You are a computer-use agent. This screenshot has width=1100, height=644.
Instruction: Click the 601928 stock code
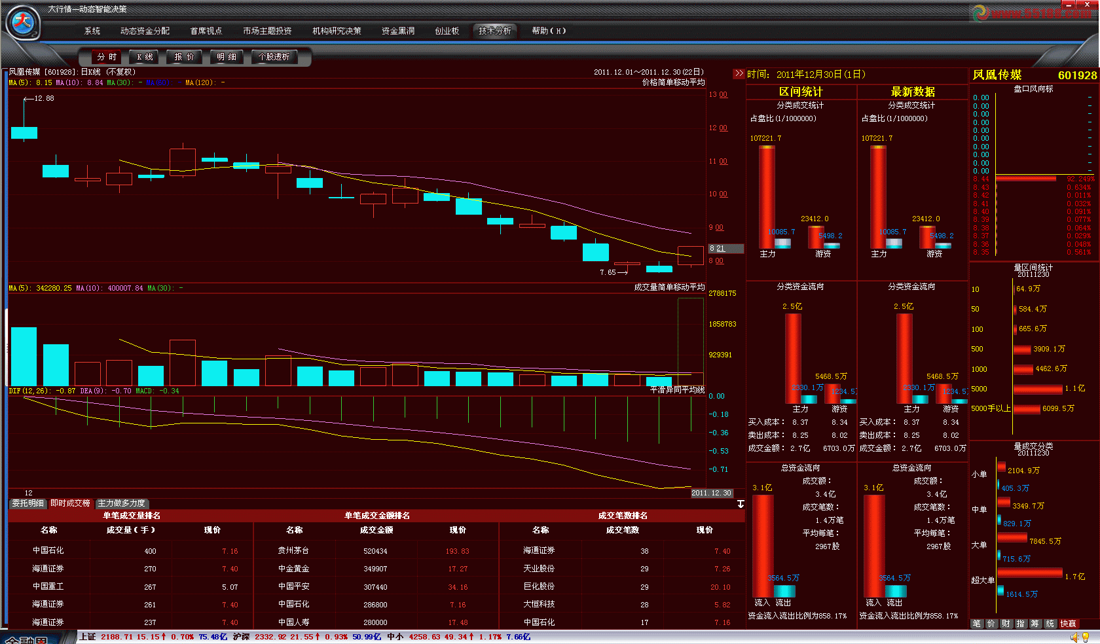click(1077, 75)
